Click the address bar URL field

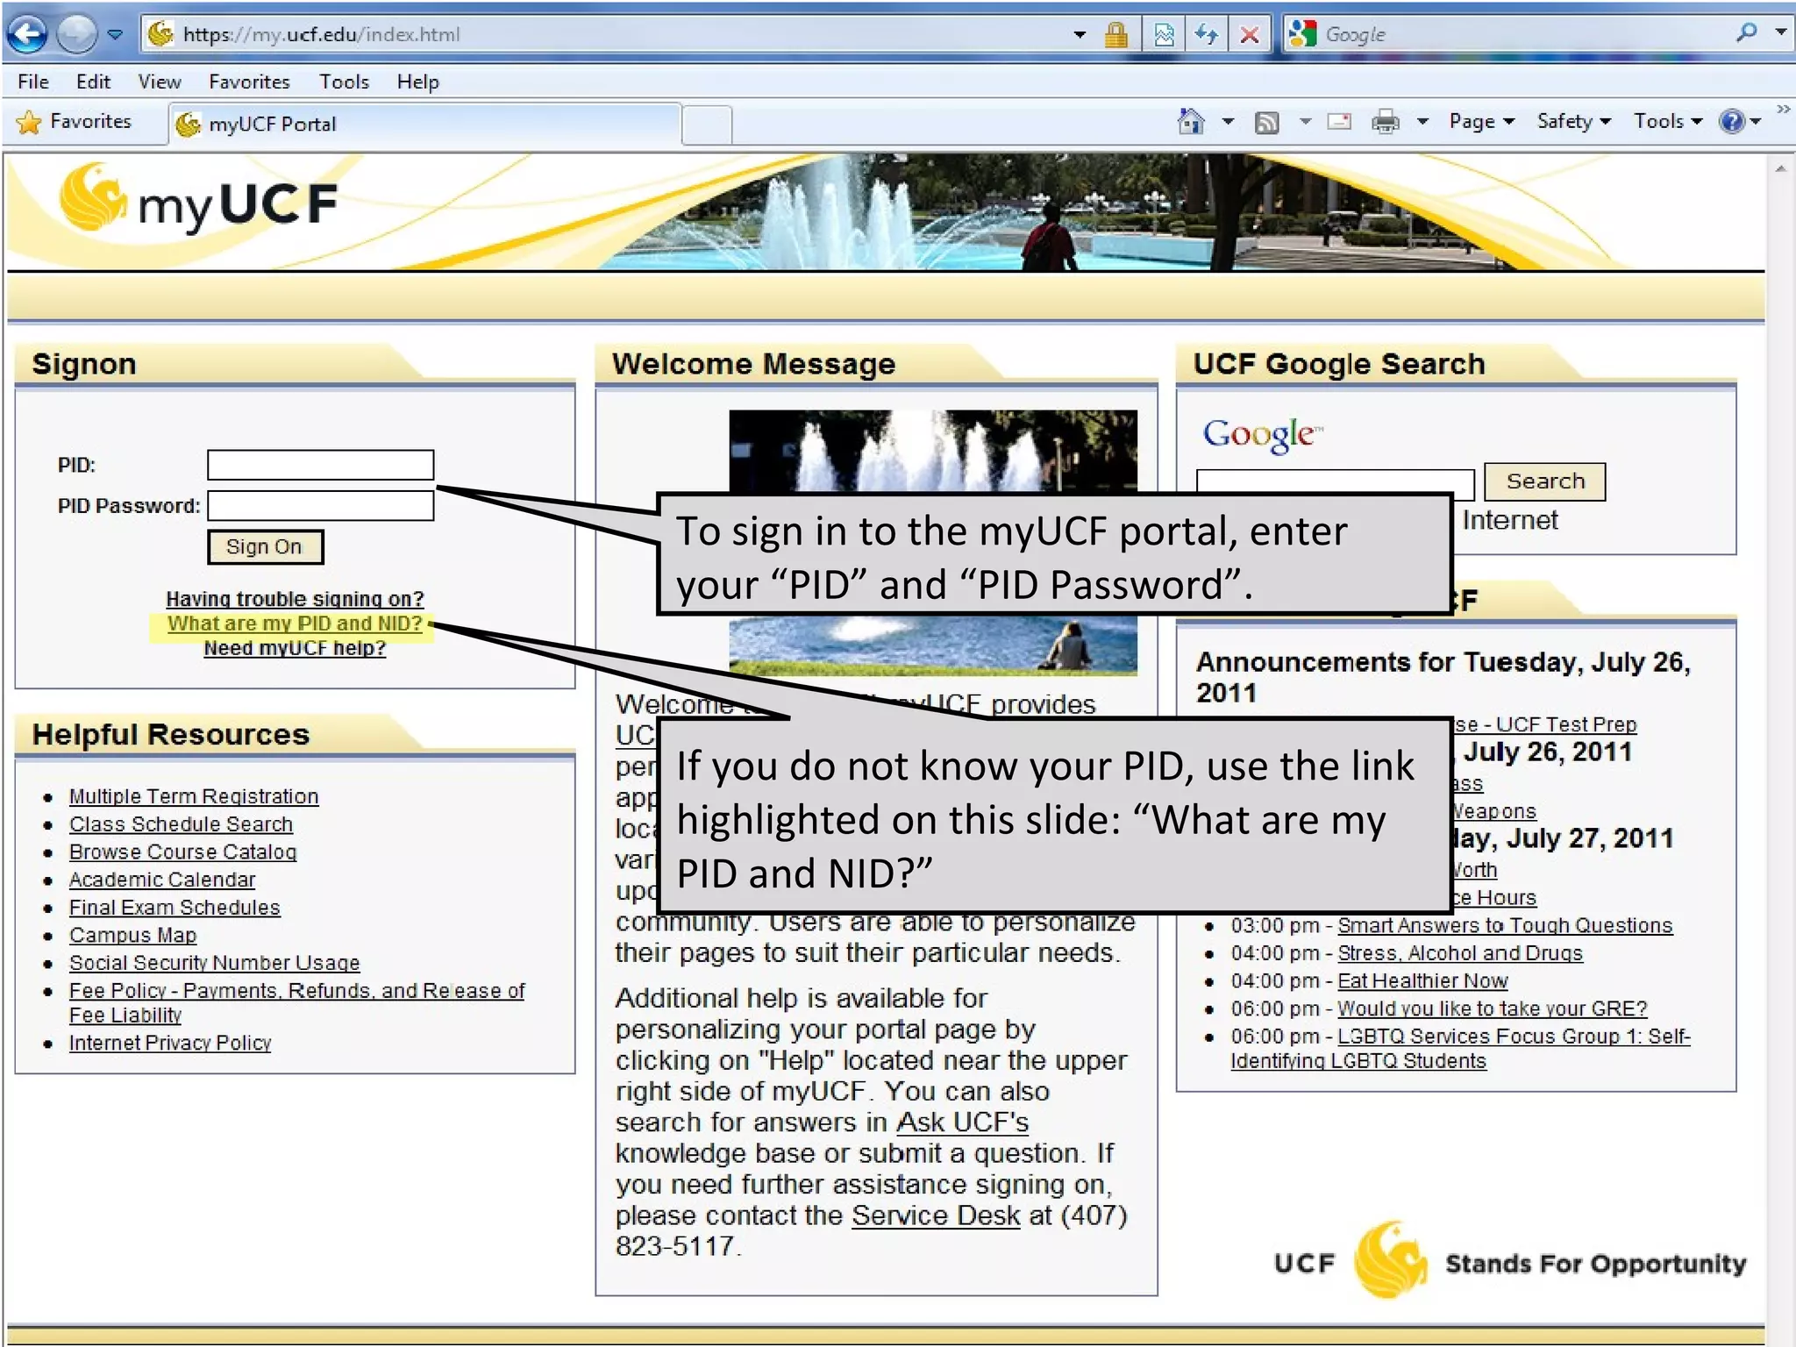tap(605, 34)
